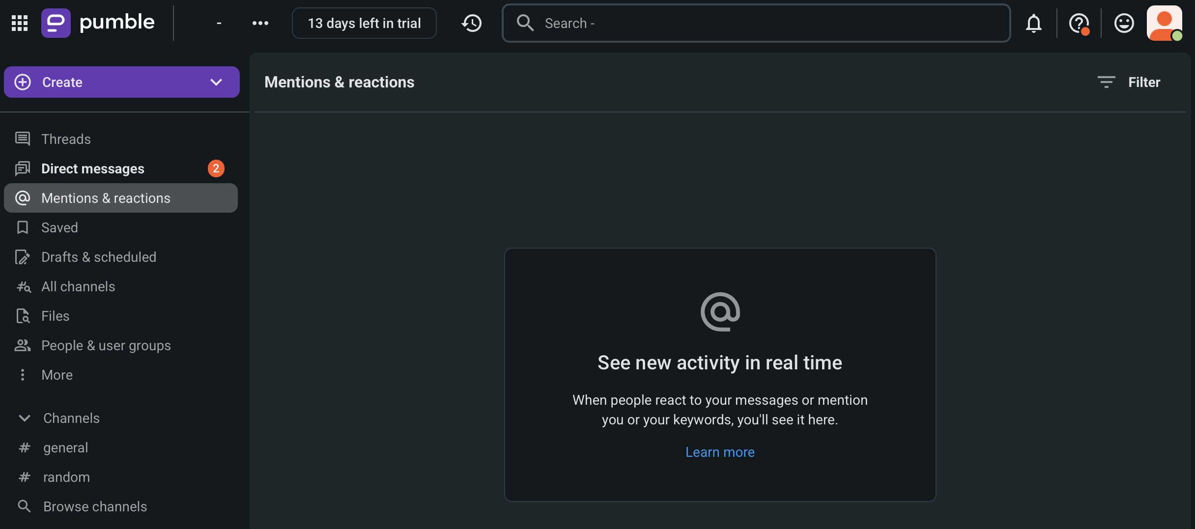Select the Saved items bookmark icon
1195x529 pixels.
point(23,227)
